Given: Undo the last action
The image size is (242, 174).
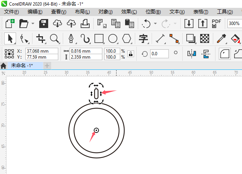Looking at the screenshot, I should (146, 24).
